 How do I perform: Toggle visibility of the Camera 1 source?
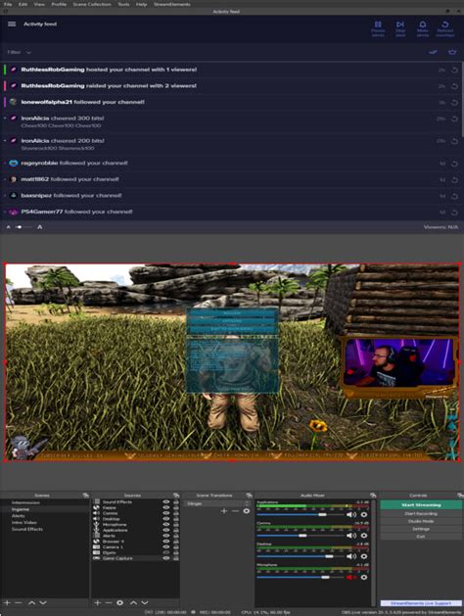click(x=166, y=546)
